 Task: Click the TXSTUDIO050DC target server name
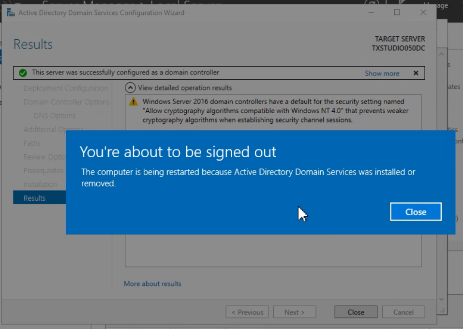click(398, 48)
